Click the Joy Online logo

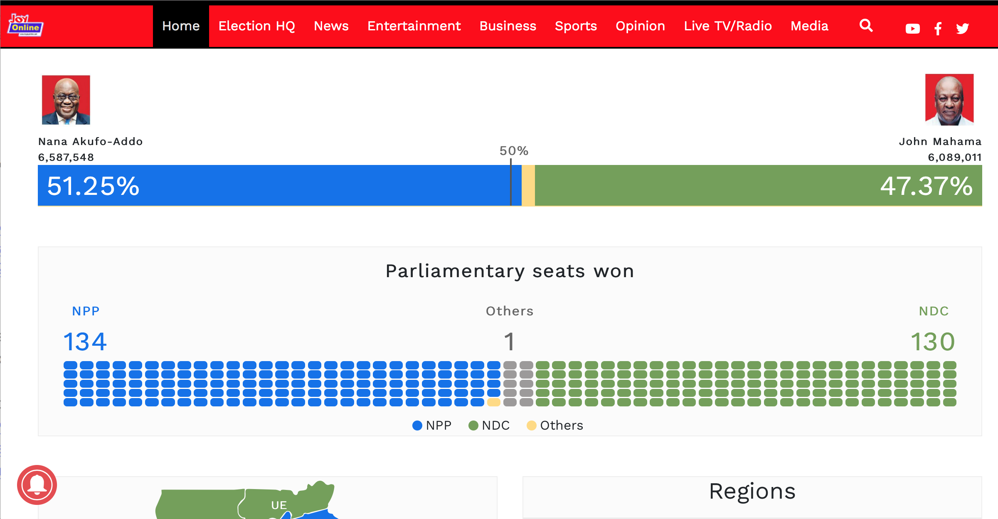click(25, 25)
